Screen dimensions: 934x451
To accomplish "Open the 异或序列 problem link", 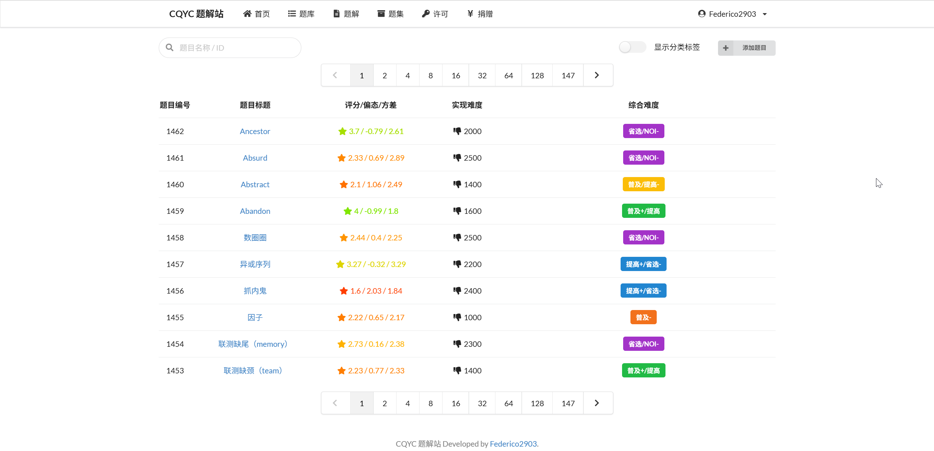I will [x=255, y=264].
